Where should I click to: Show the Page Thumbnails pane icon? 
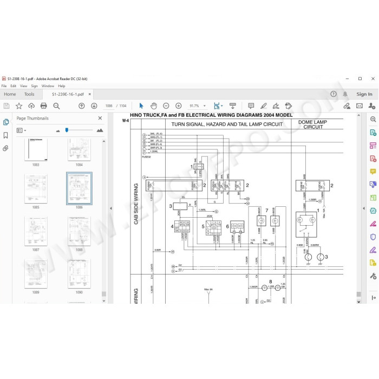6,122
